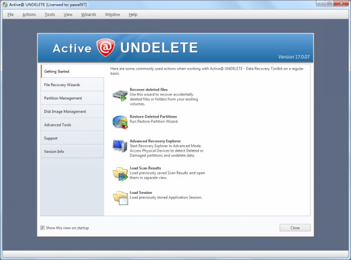Click Advanced Recovery Explorer heading link
Image resolution: width=351 pixels, height=260 pixels.
(x=156, y=141)
